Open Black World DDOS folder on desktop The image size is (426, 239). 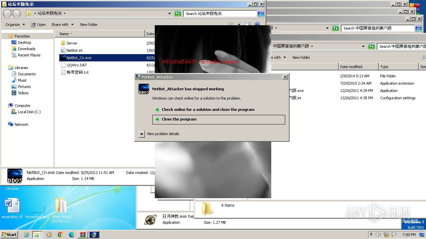point(62,210)
